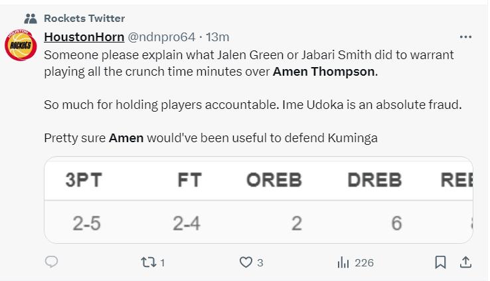Click the like count number 3
This screenshot has height=281, width=490.
point(260,263)
